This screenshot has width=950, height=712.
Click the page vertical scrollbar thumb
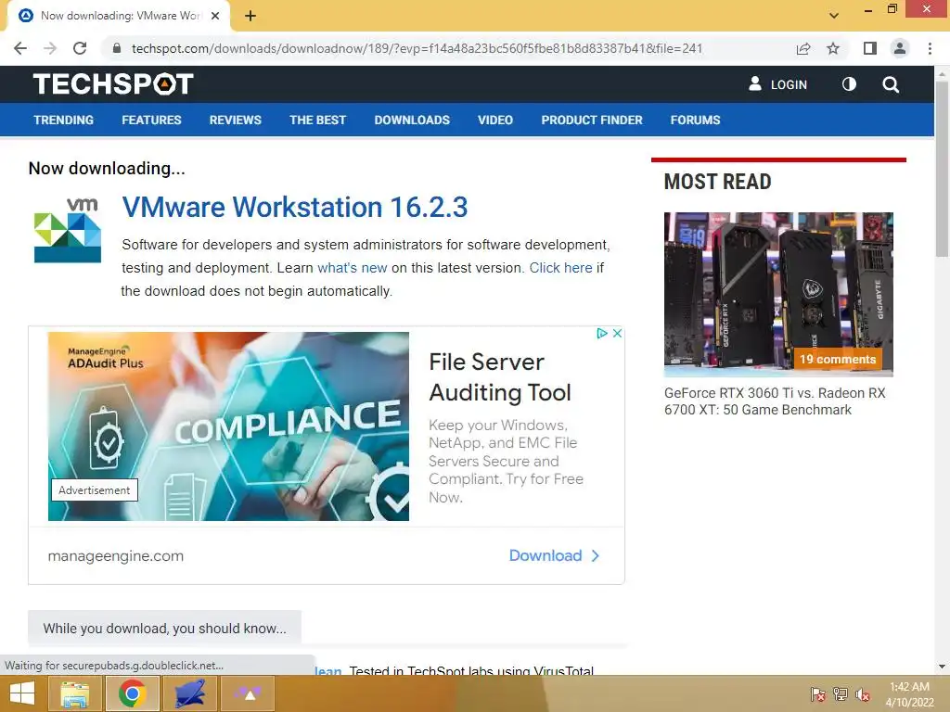[x=942, y=169]
